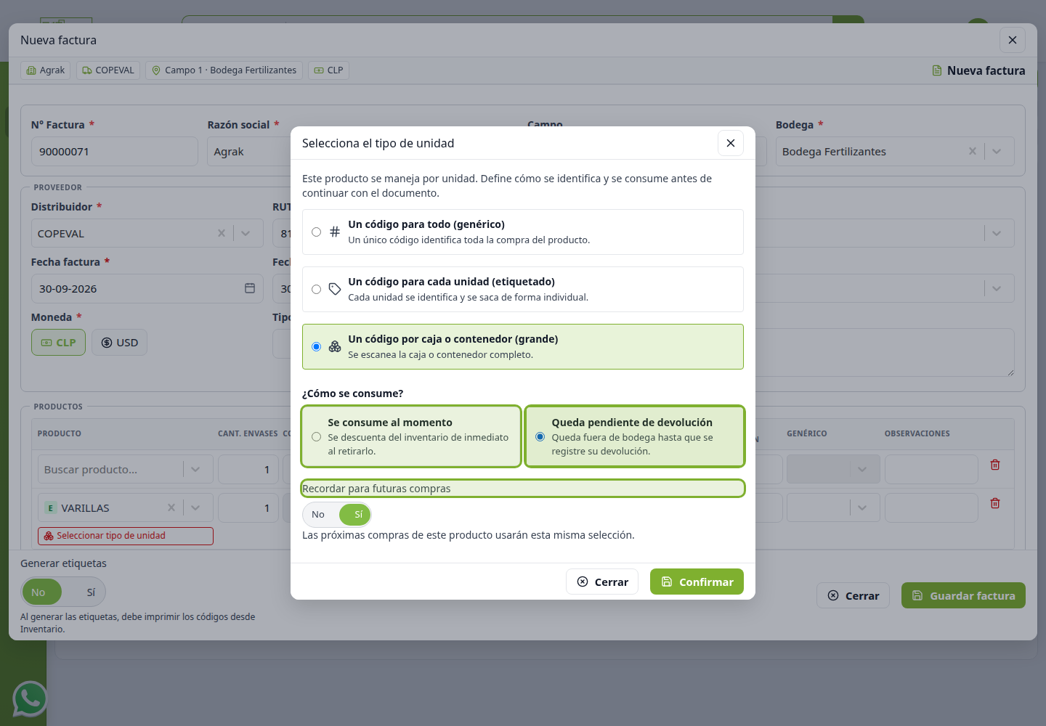Select CLP as Moneda
This screenshot has width=1046, height=726.
(x=58, y=343)
